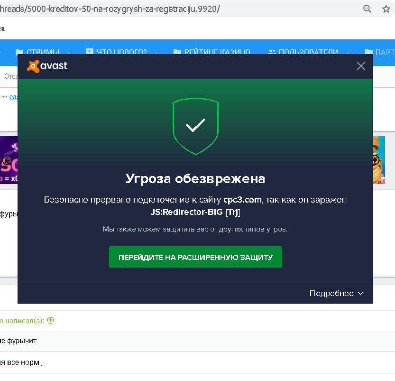Open the РЕЙТИНГ КАЗИНО menu item
395x381 pixels.
(212, 52)
